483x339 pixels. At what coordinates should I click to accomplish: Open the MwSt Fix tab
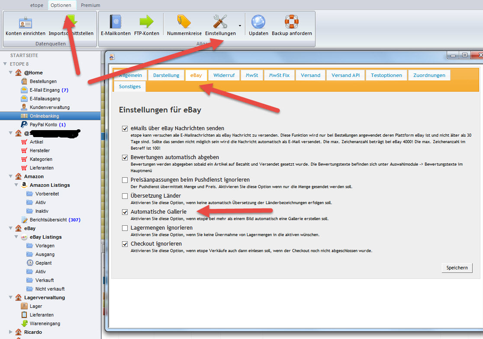pos(279,75)
